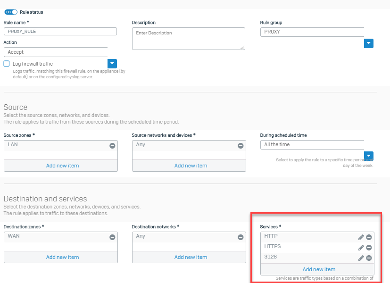Expand the Action dropdown arrow
Screen dimensions: 390x283
pos(112,63)
